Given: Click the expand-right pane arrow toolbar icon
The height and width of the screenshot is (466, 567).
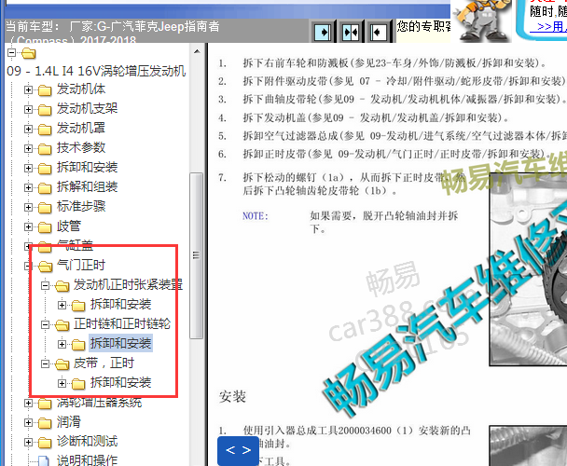Looking at the screenshot, I should pyautogui.click(x=323, y=33).
